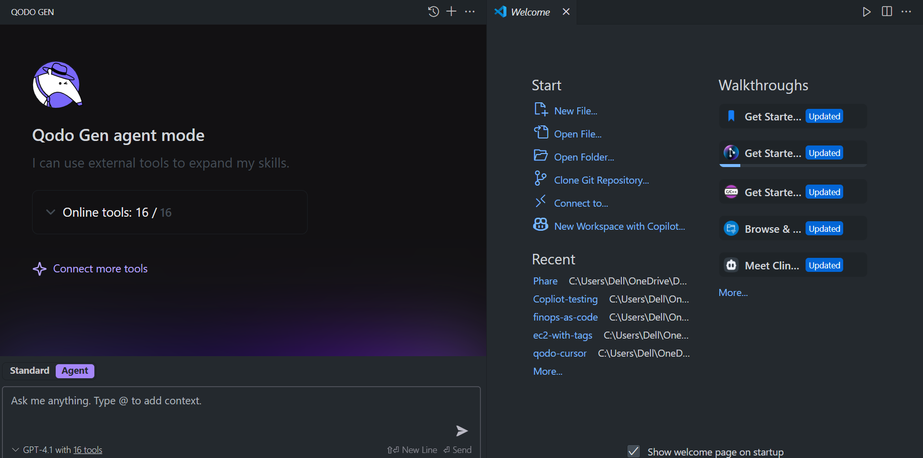Open recent project Copliot-testing
This screenshot has width=923, height=458.
[x=565, y=299]
